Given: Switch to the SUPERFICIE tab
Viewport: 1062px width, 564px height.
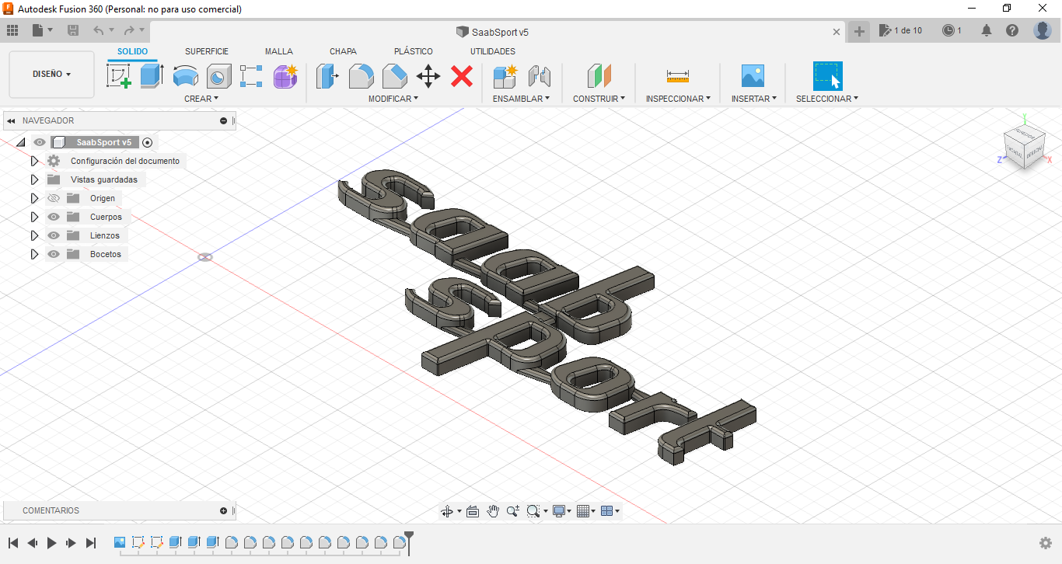Looking at the screenshot, I should click(x=207, y=51).
